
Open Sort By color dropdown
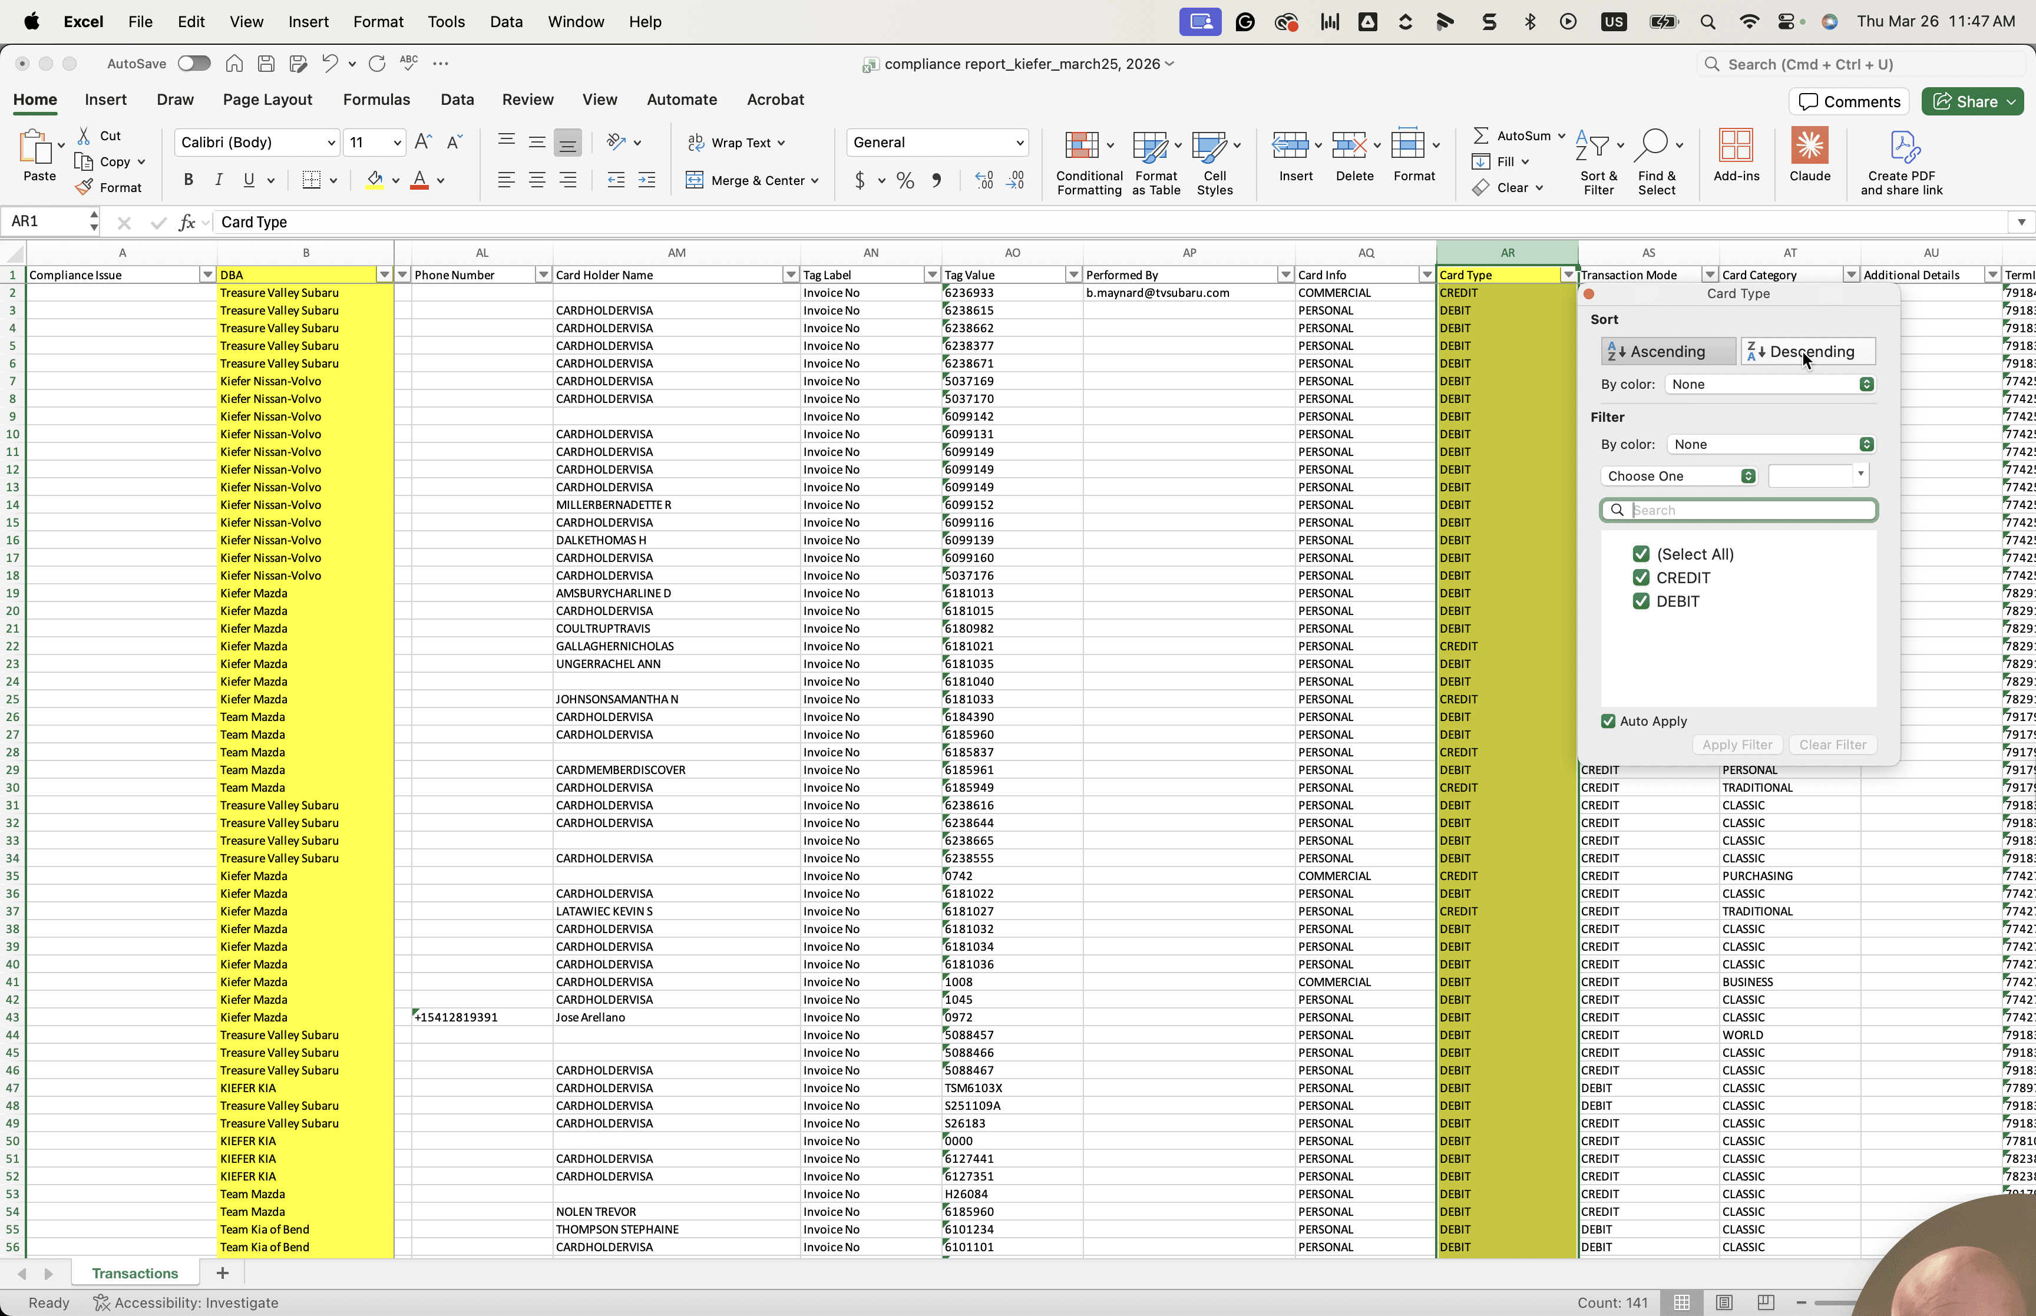[x=1770, y=385]
